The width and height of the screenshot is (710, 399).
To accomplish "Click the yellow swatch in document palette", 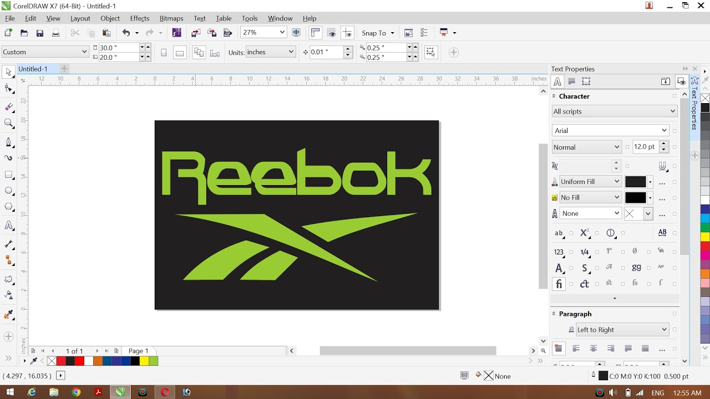I will point(144,361).
